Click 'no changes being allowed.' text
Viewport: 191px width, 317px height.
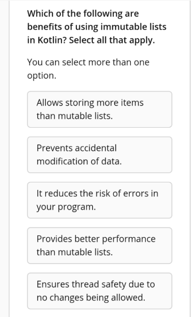(91, 298)
